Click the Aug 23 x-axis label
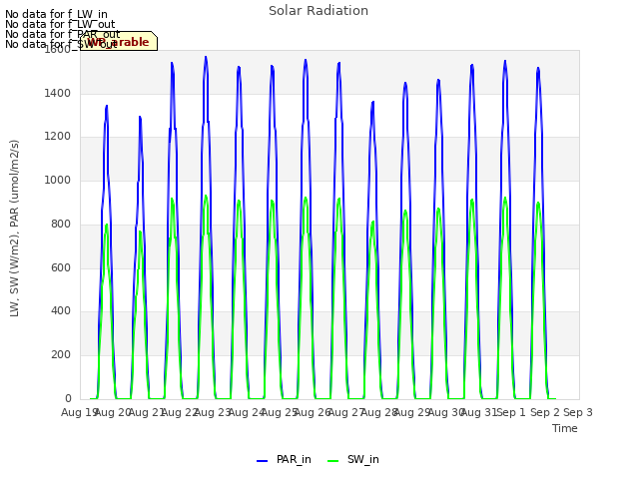 (x=213, y=412)
